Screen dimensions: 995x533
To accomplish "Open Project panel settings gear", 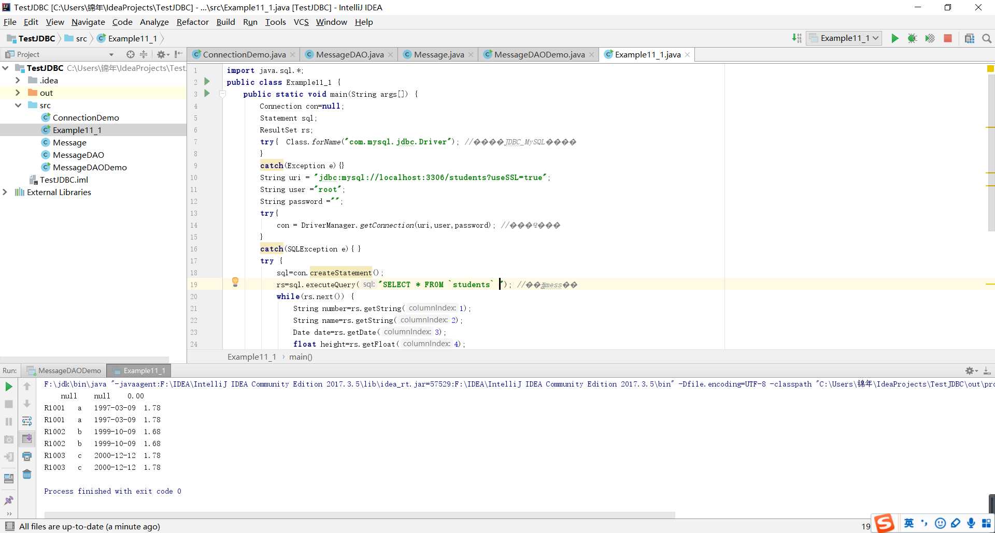I will click(163, 54).
